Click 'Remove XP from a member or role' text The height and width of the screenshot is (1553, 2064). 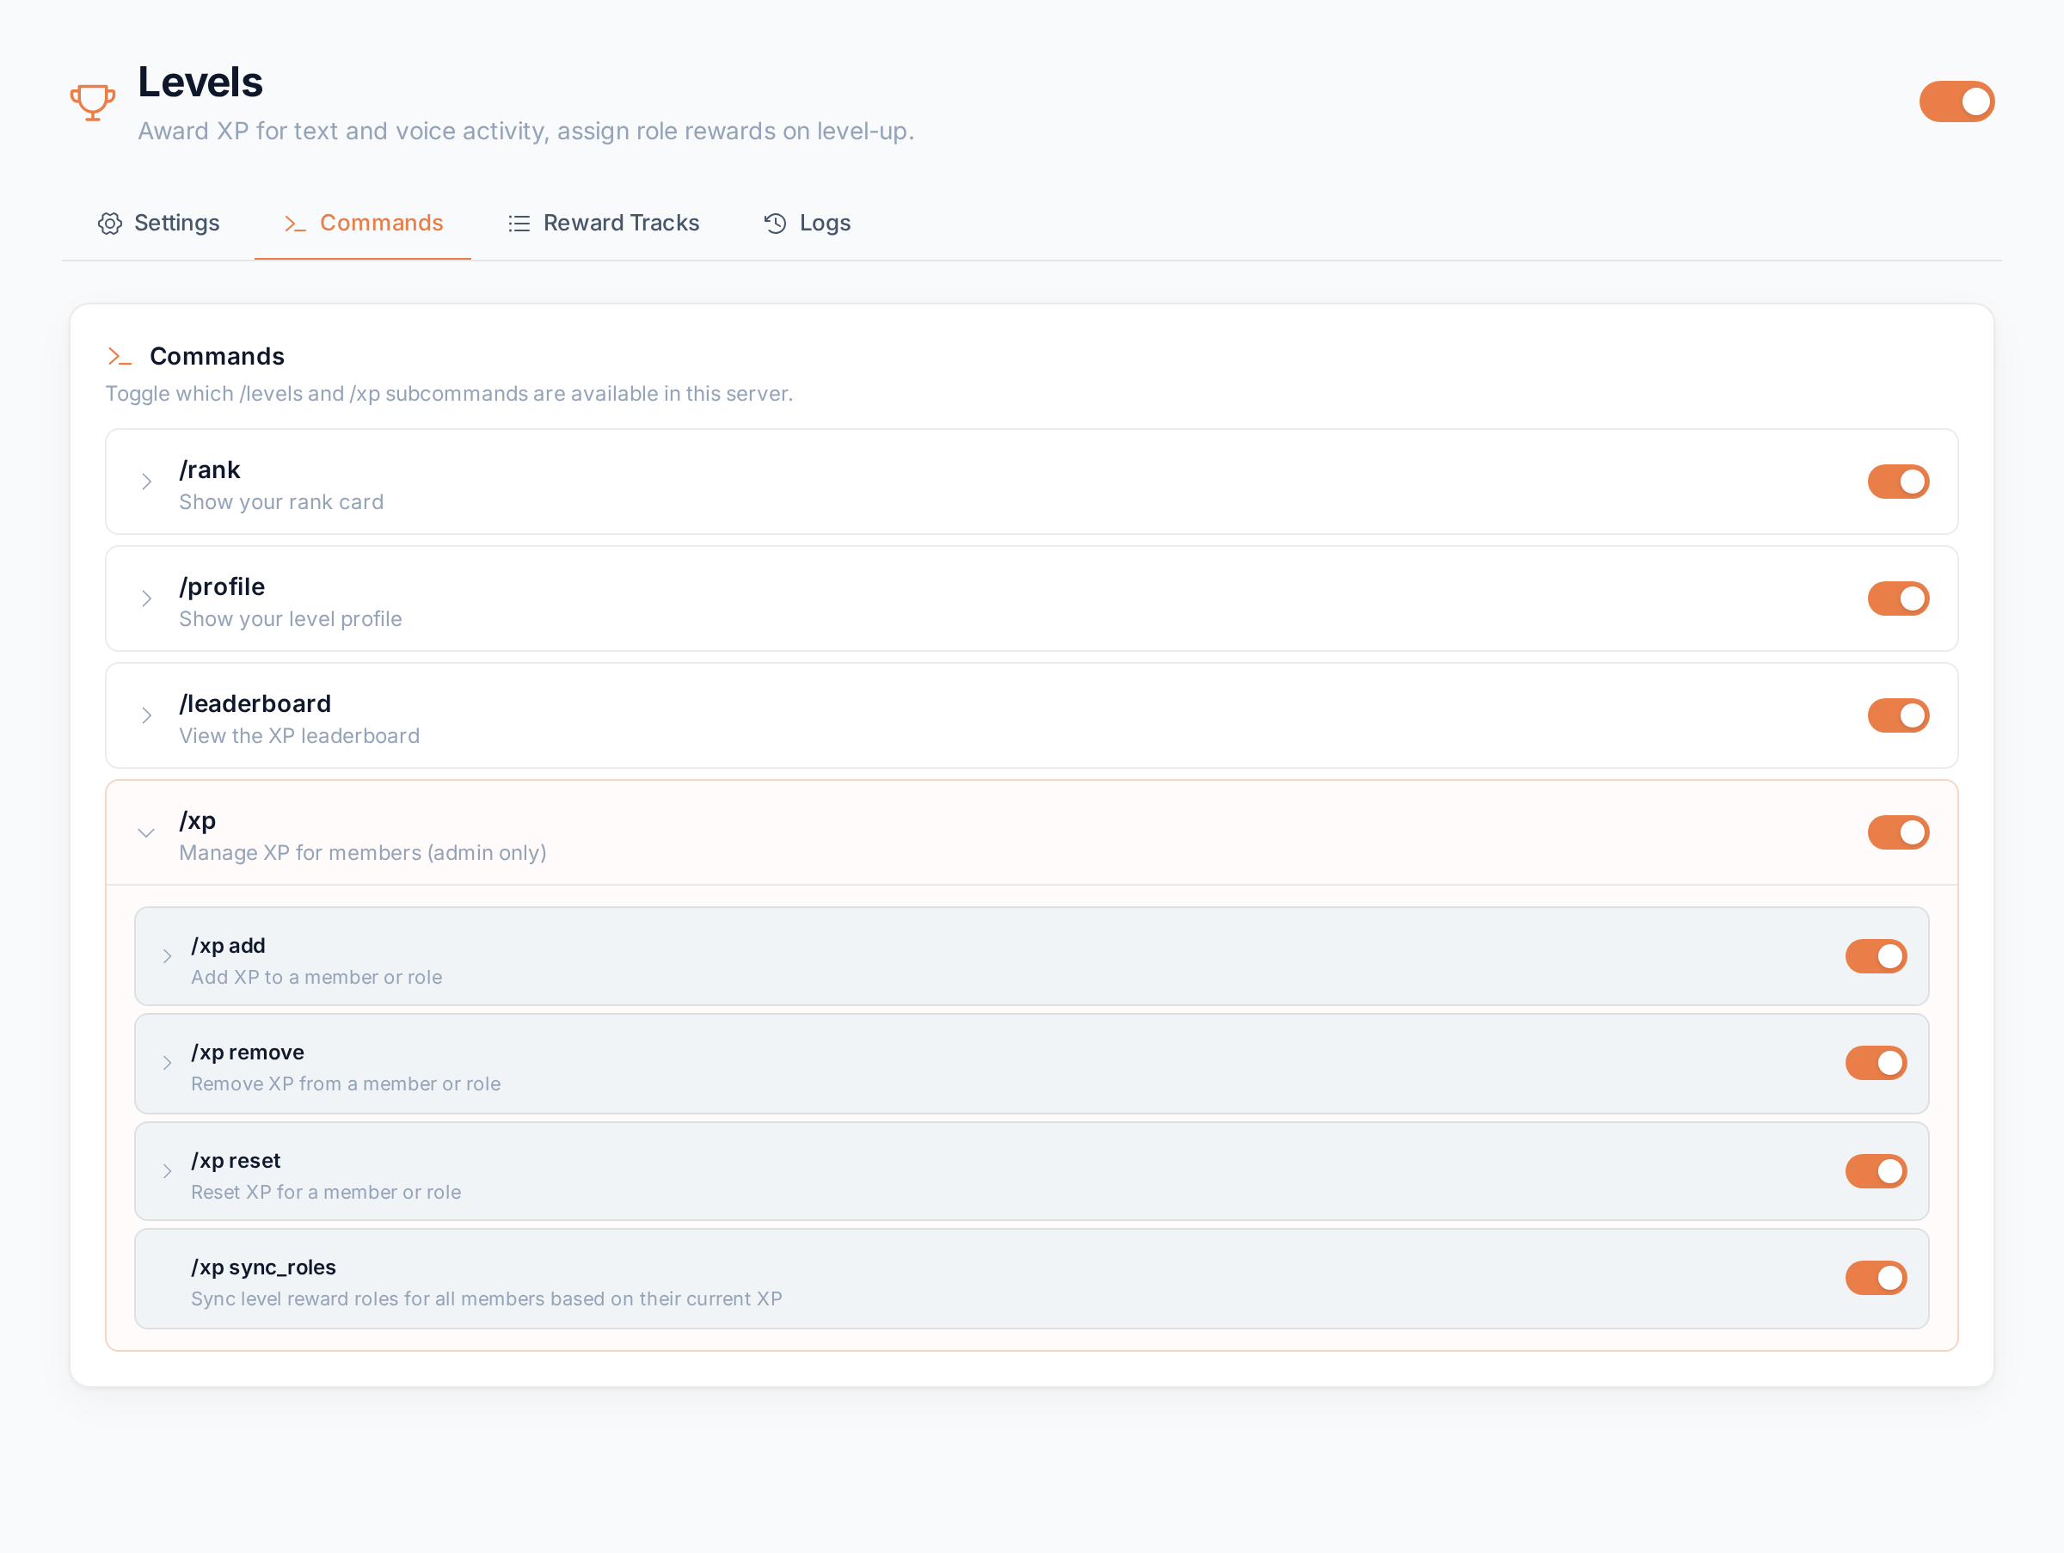(x=347, y=1083)
